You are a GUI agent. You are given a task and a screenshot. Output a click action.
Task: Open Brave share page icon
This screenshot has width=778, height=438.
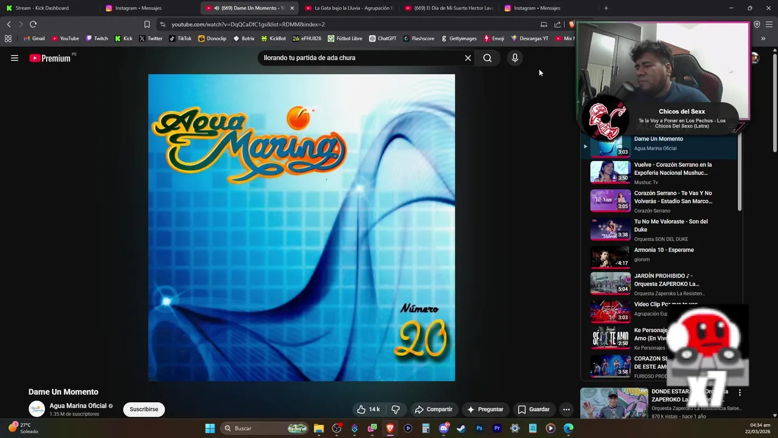click(x=557, y=24)
